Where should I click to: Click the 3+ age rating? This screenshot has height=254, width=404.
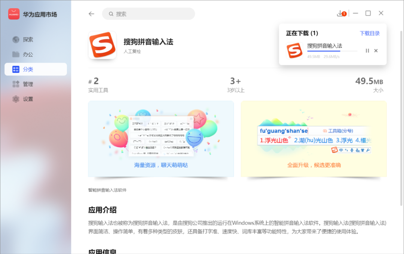[x=236, y=85]
